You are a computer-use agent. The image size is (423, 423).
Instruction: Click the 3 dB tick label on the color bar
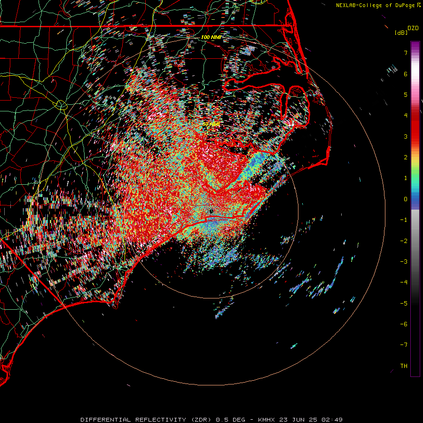click(406, 136)
